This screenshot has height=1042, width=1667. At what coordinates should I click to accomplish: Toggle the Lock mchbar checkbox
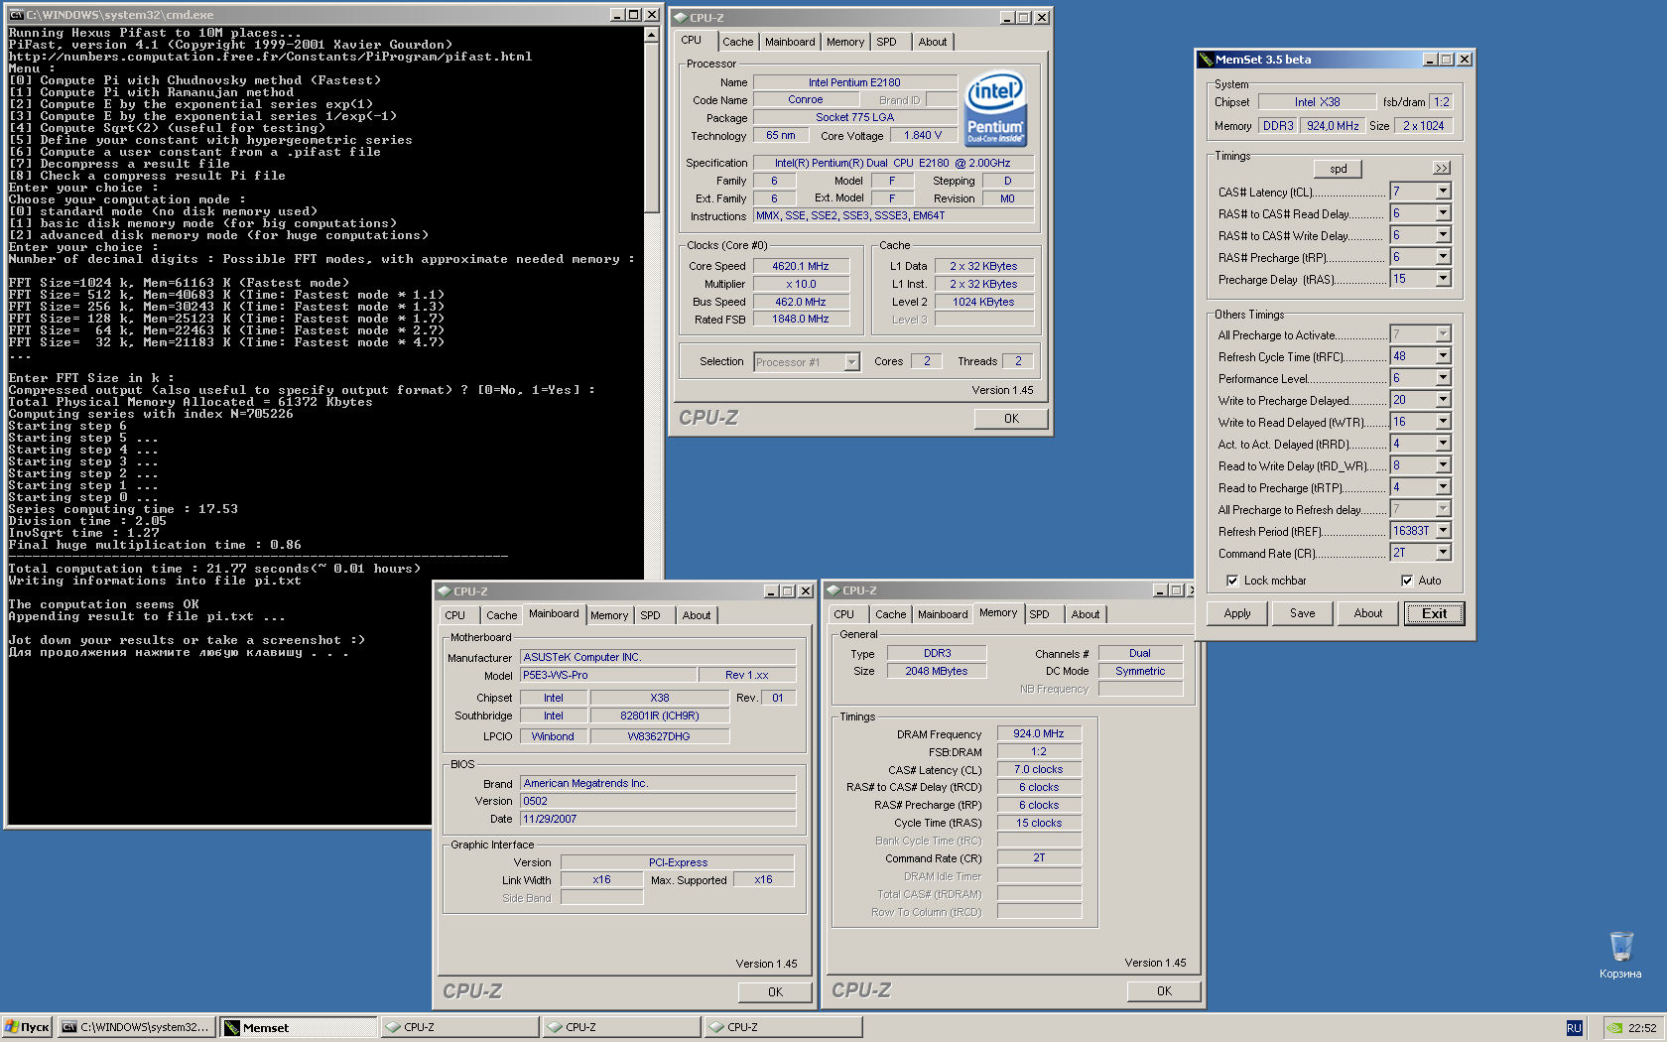[x=1232, y=581]
